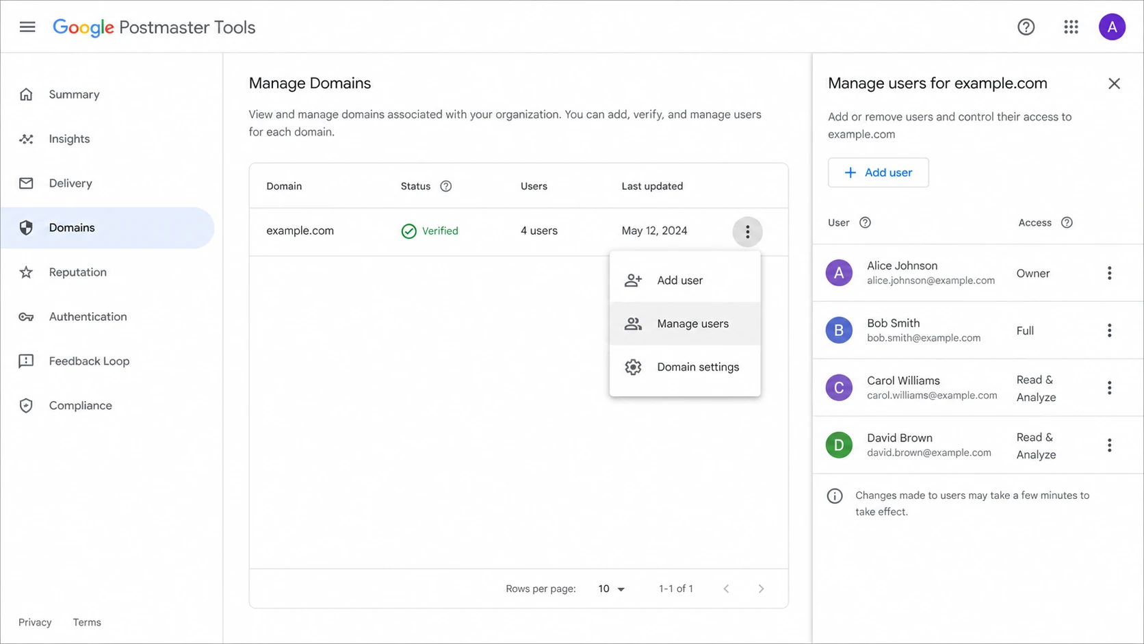Click Alice Johnson's avatar icon
The image size is (1144, 644).
(x=839, y=273)
